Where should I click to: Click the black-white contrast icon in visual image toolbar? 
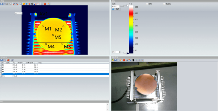[133, 60]
